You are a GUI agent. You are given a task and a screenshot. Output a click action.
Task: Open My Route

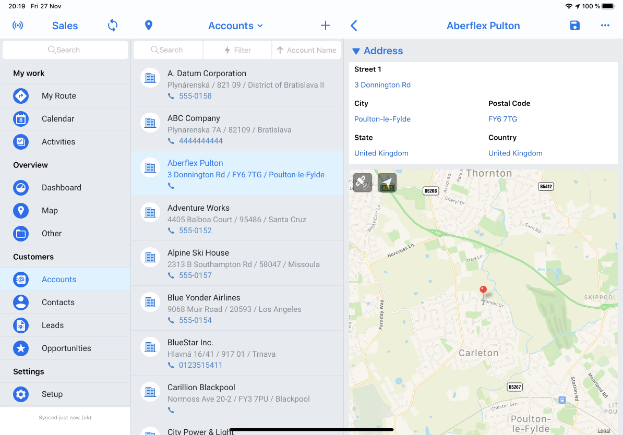pos(65,96)
